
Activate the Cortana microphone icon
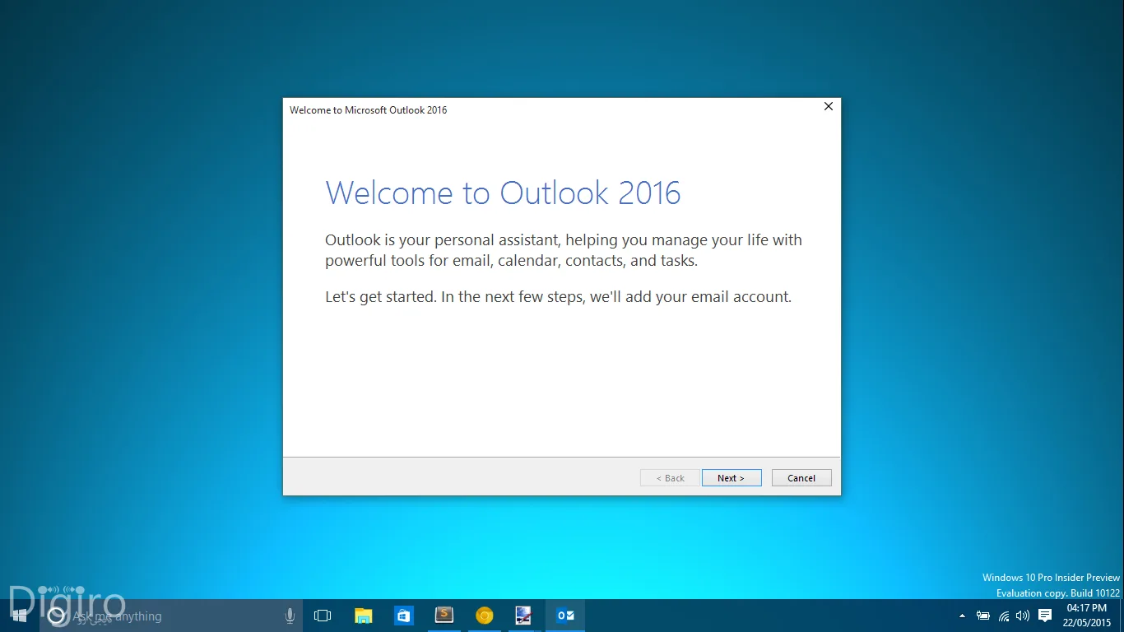click(290, 616)
